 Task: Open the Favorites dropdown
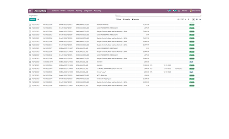[135, 19]
